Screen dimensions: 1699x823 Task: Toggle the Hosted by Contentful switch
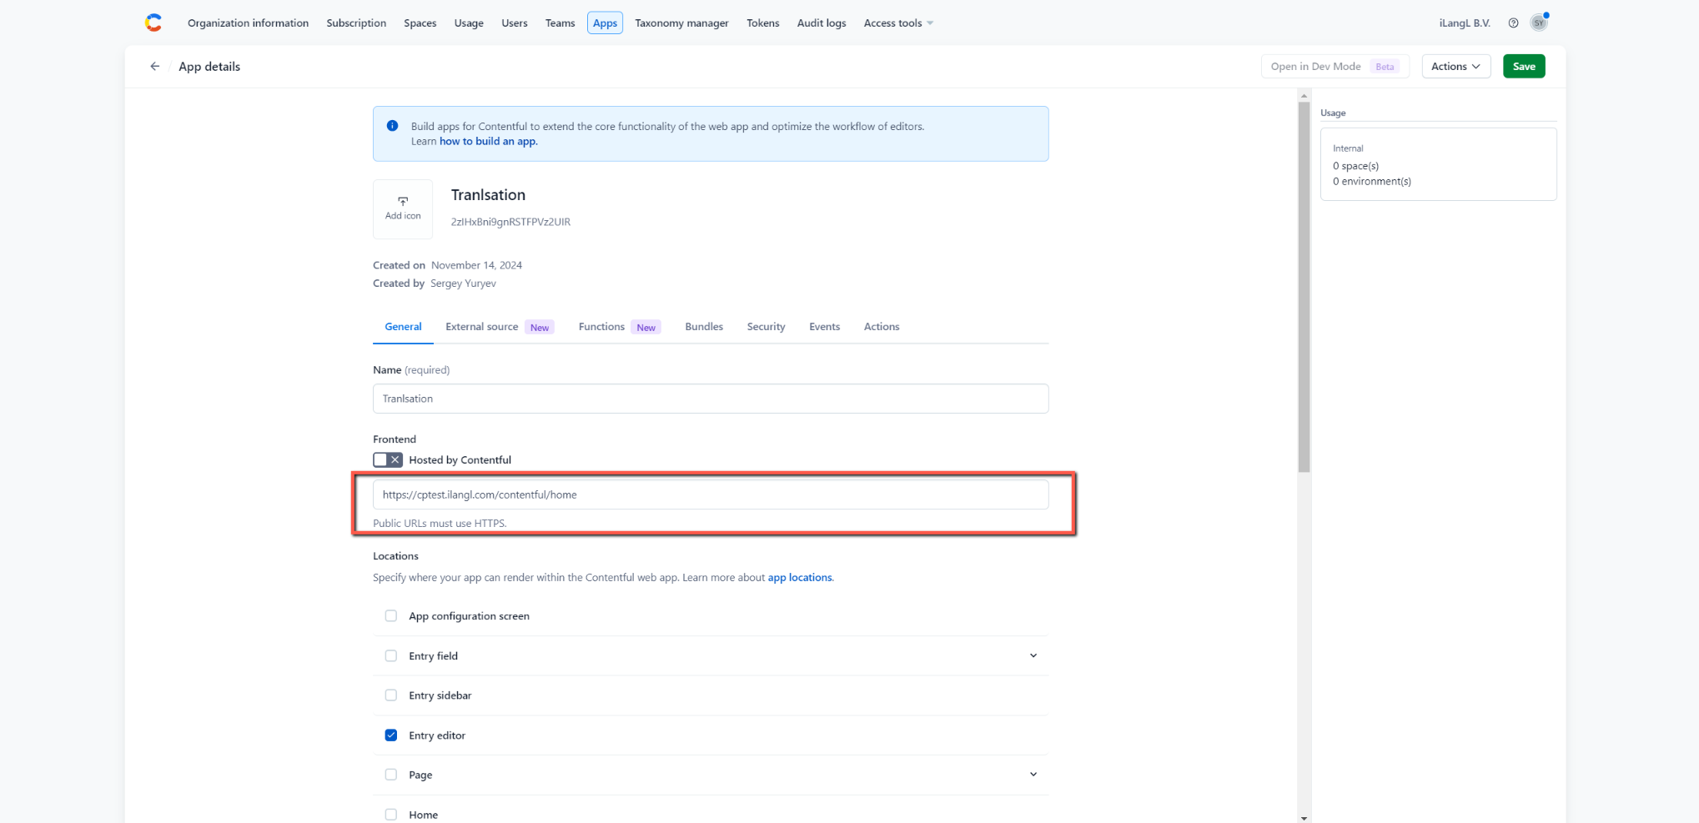[x=388, y=460]
